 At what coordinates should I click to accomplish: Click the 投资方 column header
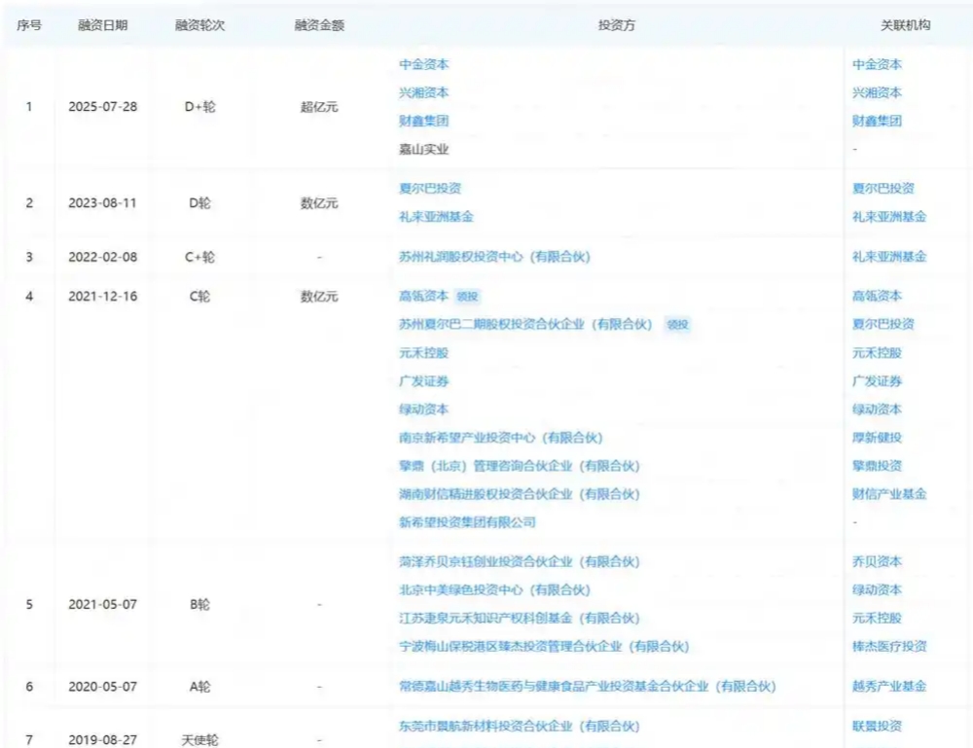coord(617,25)
